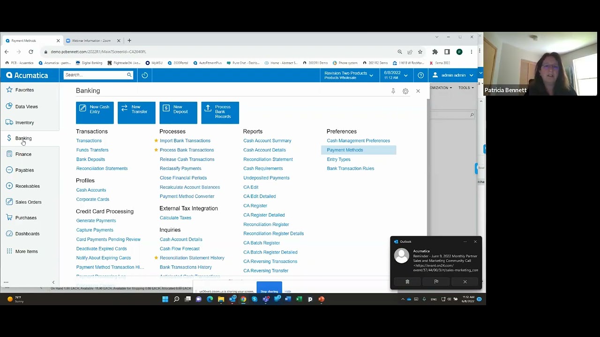Select the Inventory truck icon

pyautogui.click(x=9, y=122)
